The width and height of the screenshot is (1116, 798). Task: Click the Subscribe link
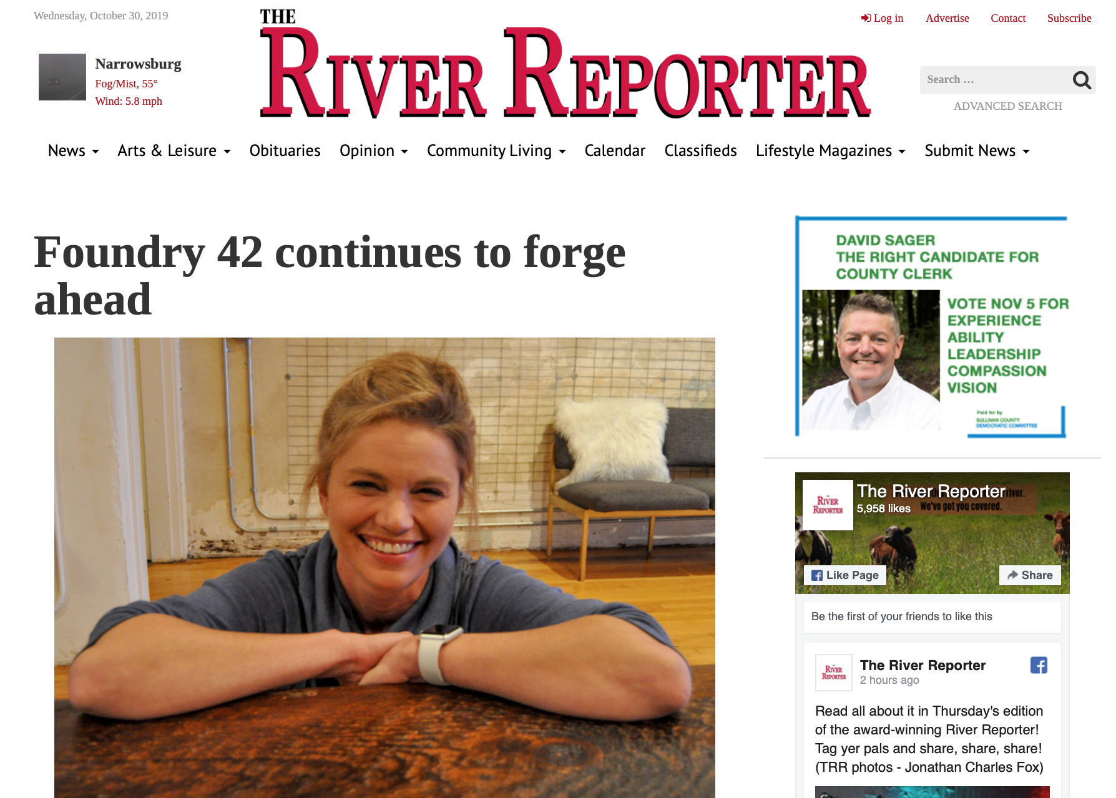point(1069,18)
